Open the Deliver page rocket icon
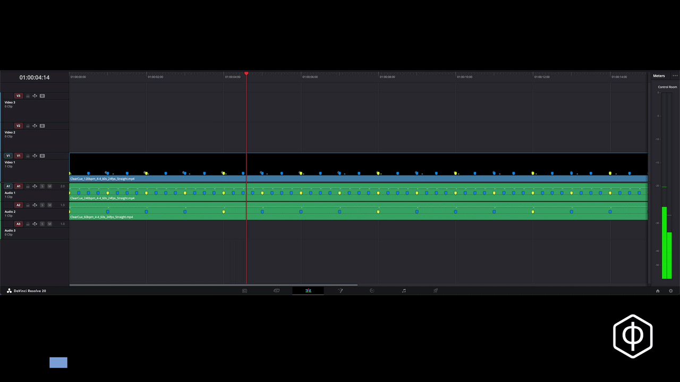 click(x=436, y=291)
